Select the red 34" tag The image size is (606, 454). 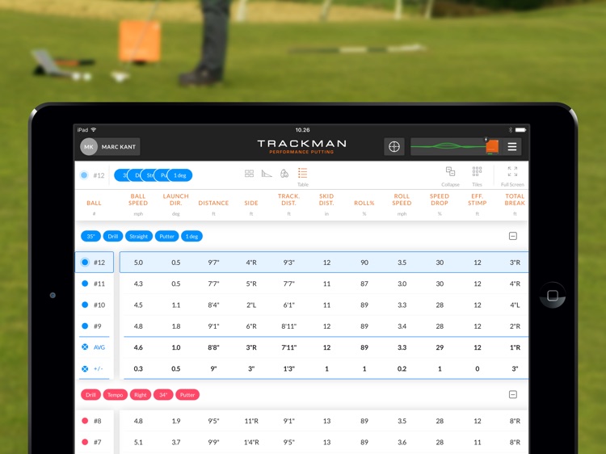tap(163, 395)
